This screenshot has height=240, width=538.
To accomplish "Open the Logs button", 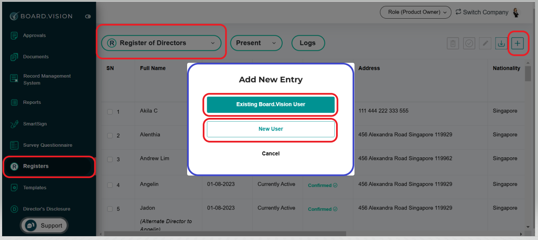I will click(308, 43).
